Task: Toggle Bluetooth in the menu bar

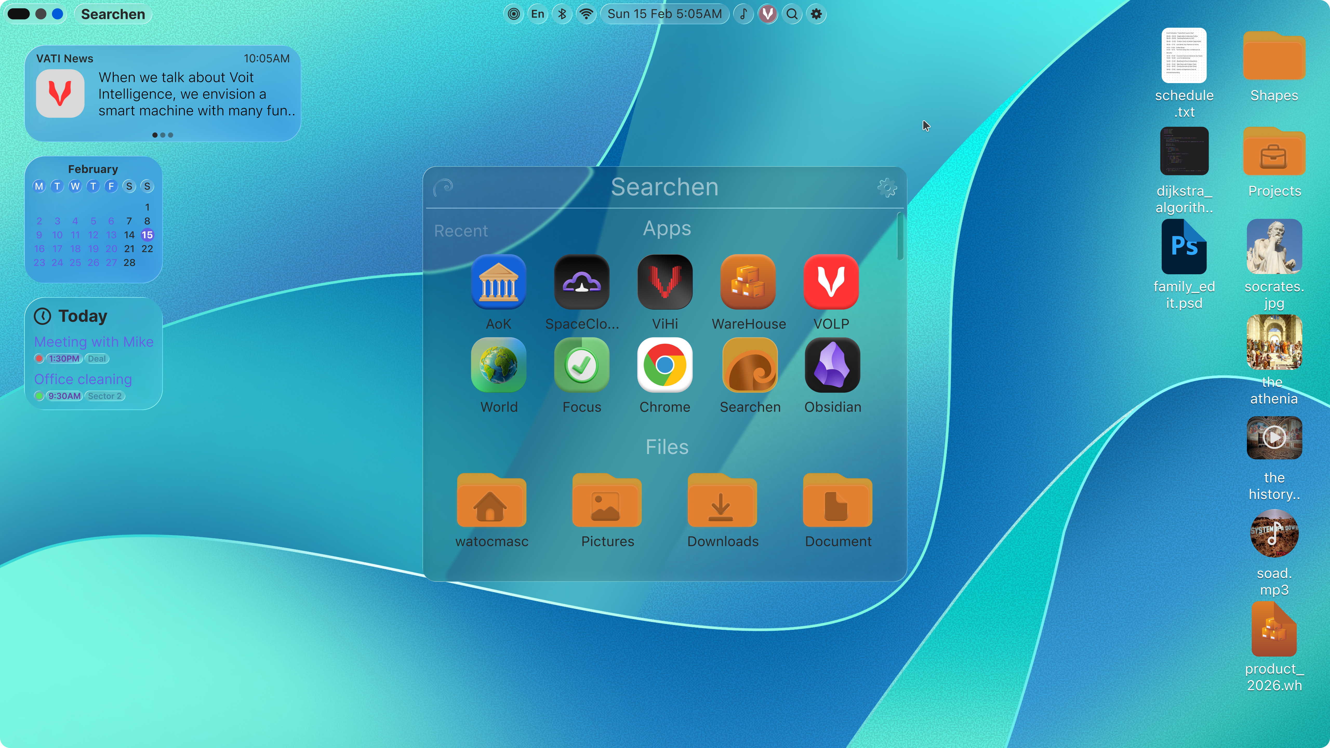Action: [562, 14]
